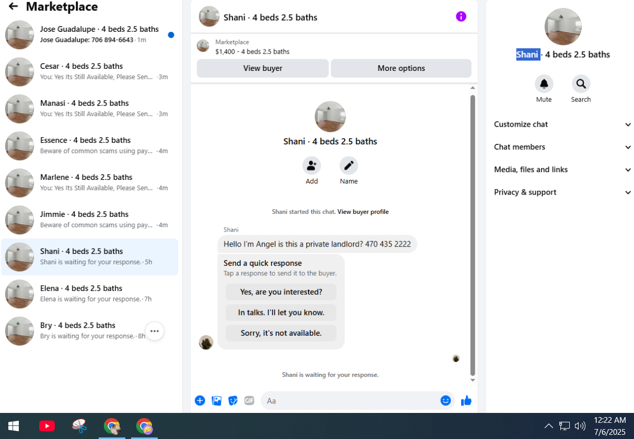The width and height of the screenshot is (634, 439).
Task: Open YouTube from taskbar
Action: coord(47,426)
